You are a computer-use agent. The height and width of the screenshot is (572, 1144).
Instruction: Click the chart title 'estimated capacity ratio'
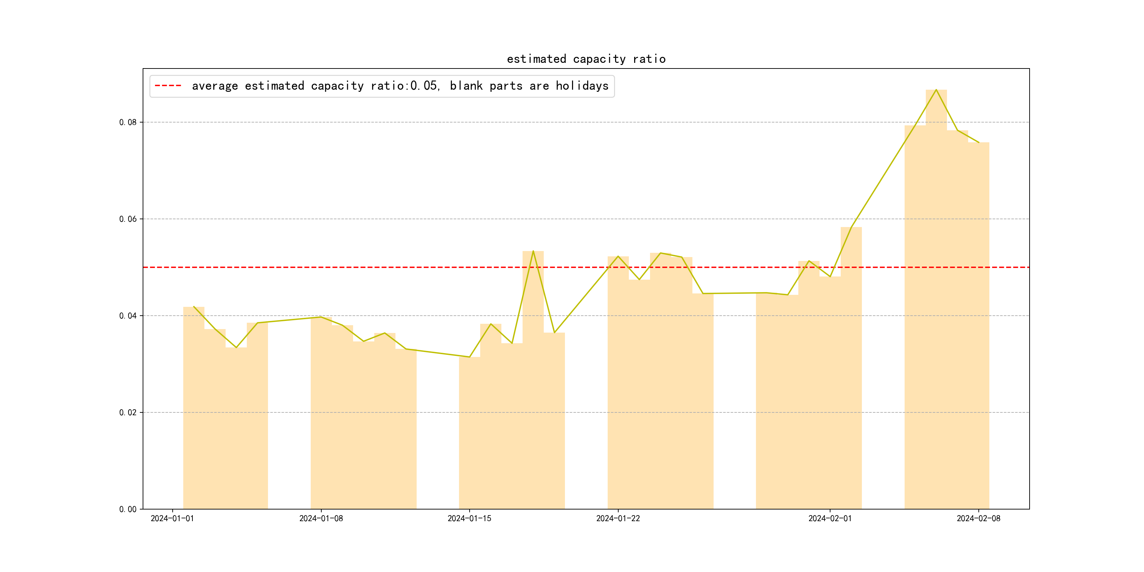(x=586, y=59)
